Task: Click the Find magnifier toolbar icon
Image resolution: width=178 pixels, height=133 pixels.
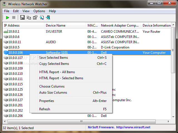Action: [41, 18]
